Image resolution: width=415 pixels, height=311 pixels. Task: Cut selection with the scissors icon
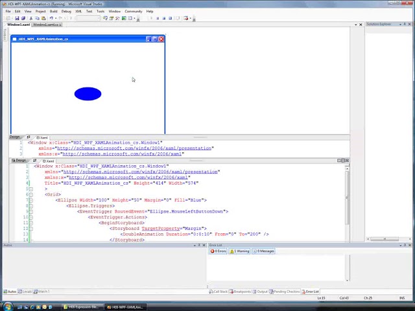30,18
